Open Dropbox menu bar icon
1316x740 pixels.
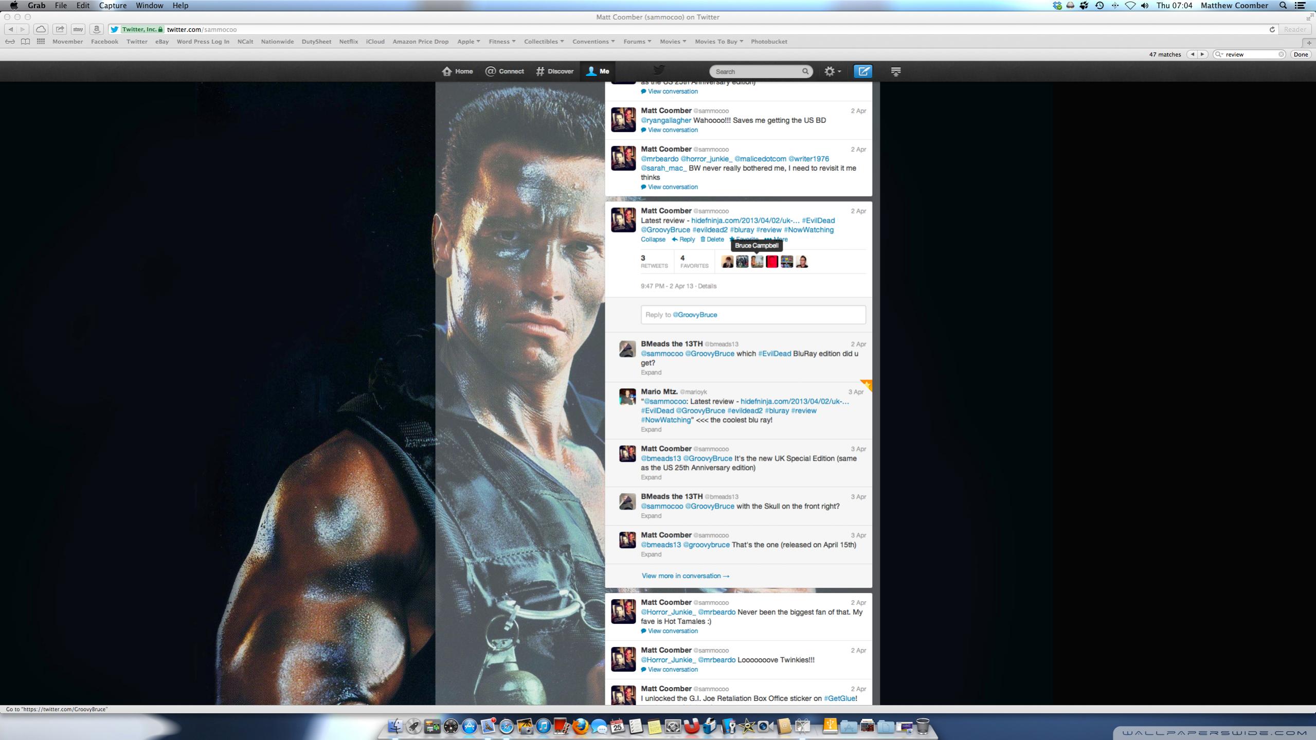point(1057,6)
